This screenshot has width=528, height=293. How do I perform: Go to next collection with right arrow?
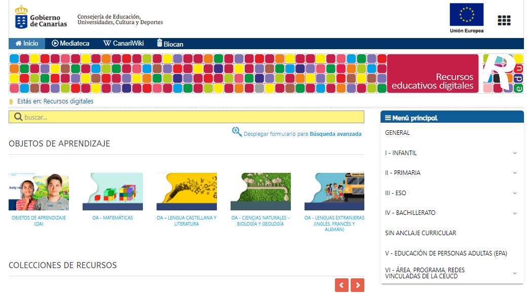click(357, 285)
